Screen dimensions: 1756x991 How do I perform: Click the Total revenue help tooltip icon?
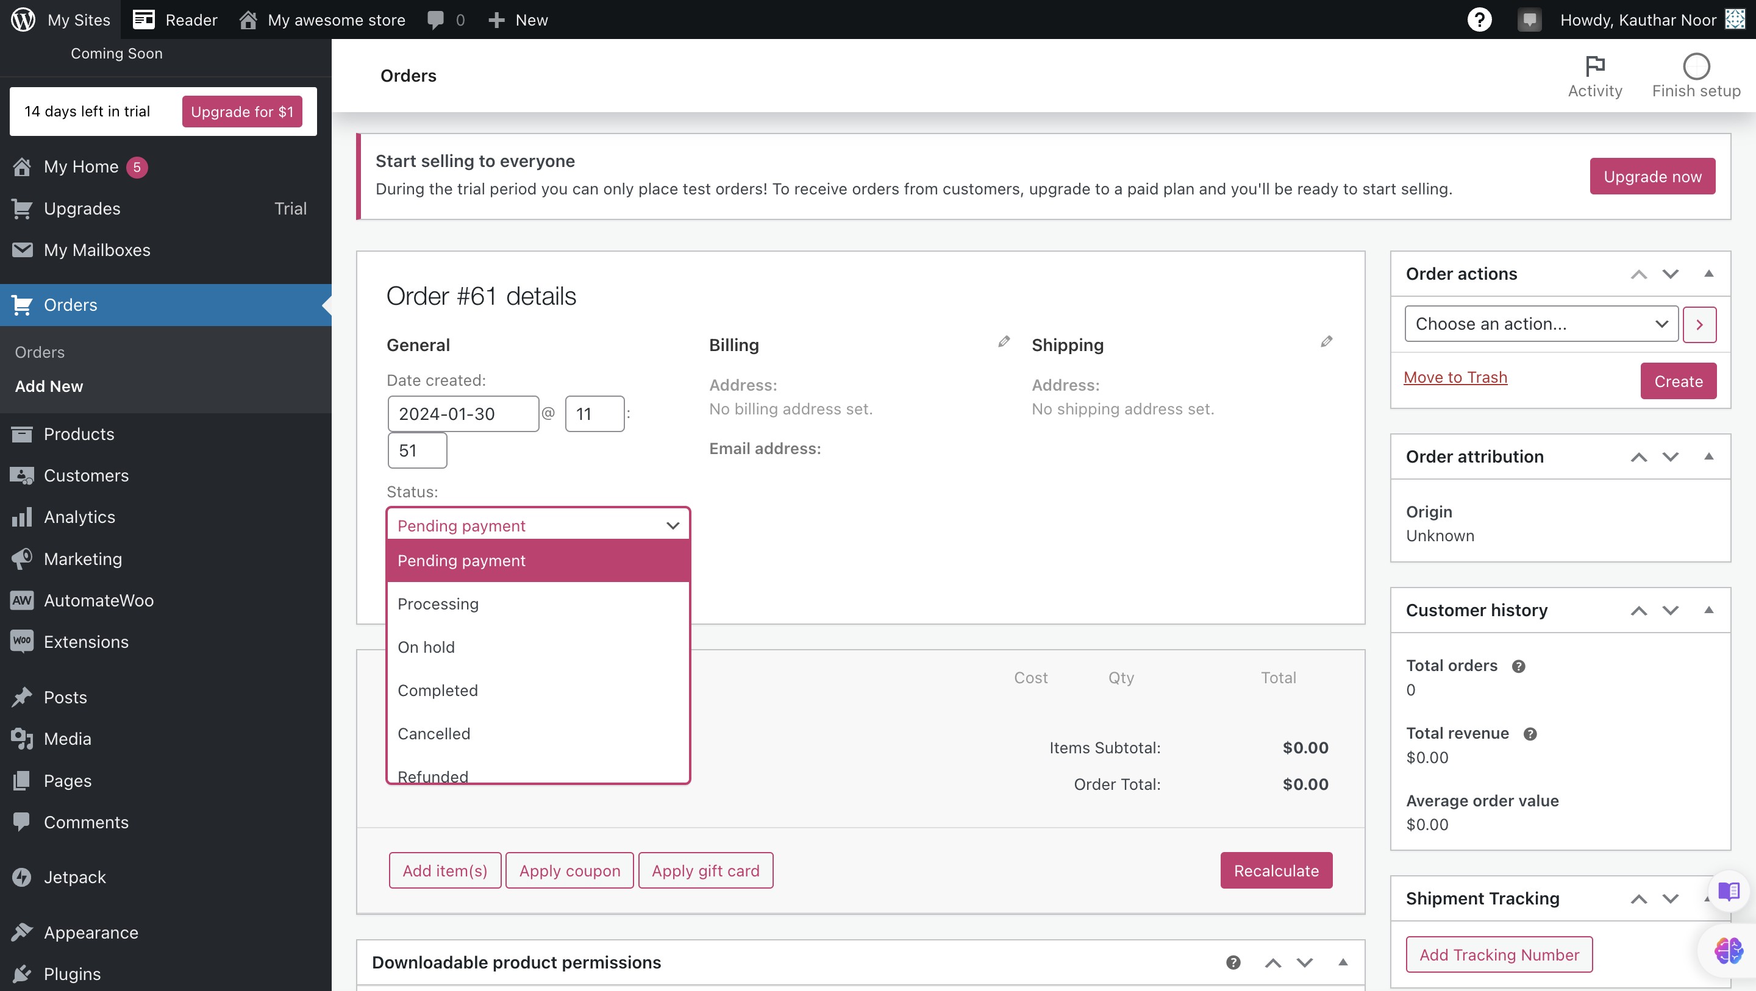[1530, 734]
